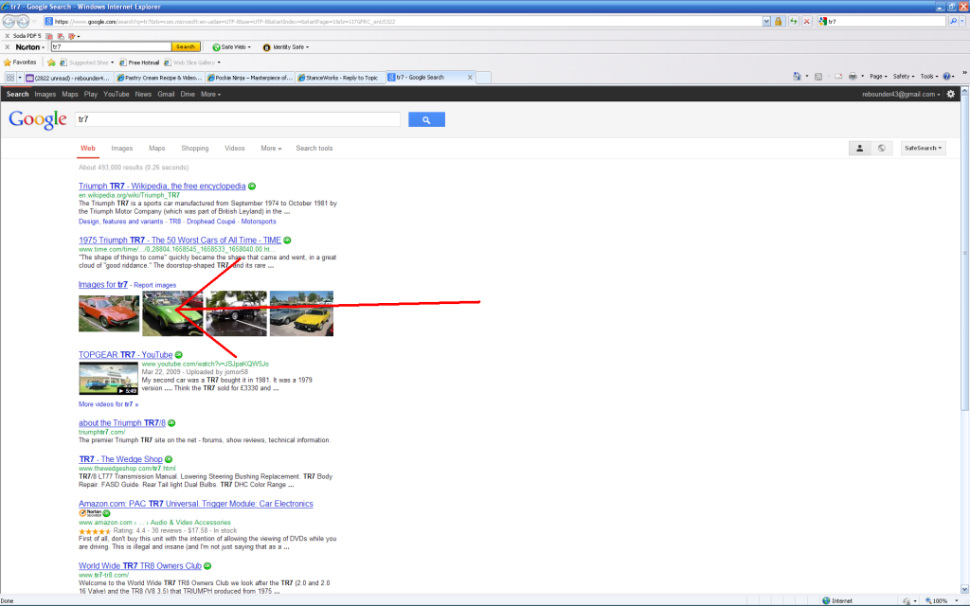Open the Identity Safe dropdown
970x606 pixels.
(286, 47)
